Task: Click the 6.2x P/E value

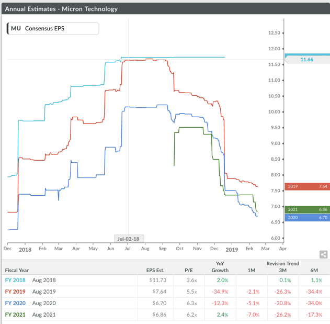Action: [192, 315]
